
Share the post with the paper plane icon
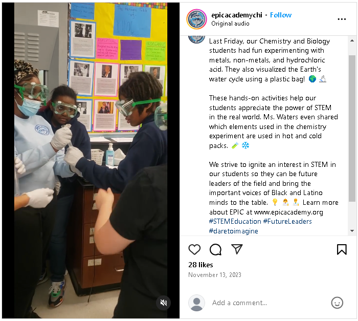click(236, 249)
